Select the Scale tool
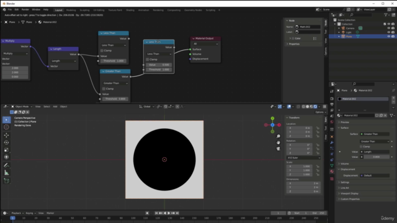The height and width of the screenshot is (223, 397). [x=7, y=150]
